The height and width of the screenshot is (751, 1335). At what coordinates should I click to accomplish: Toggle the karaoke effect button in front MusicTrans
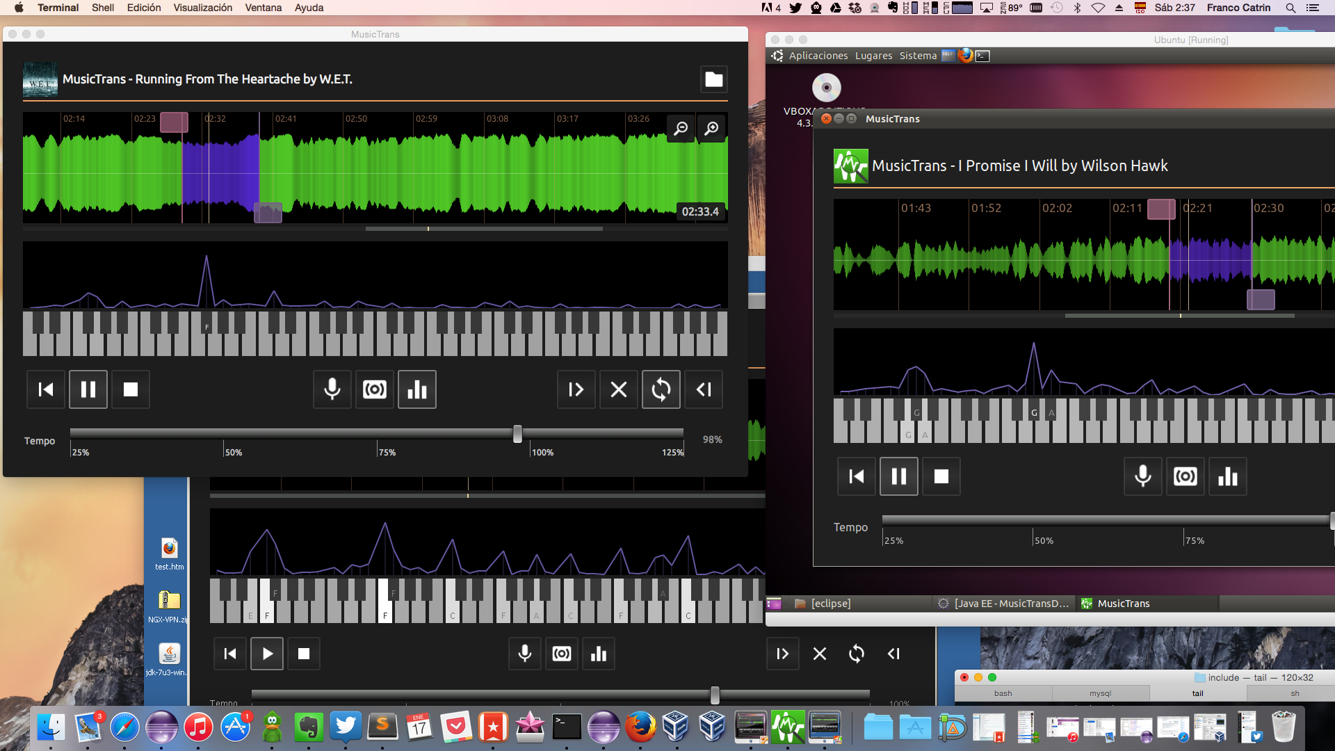point(375,389)
